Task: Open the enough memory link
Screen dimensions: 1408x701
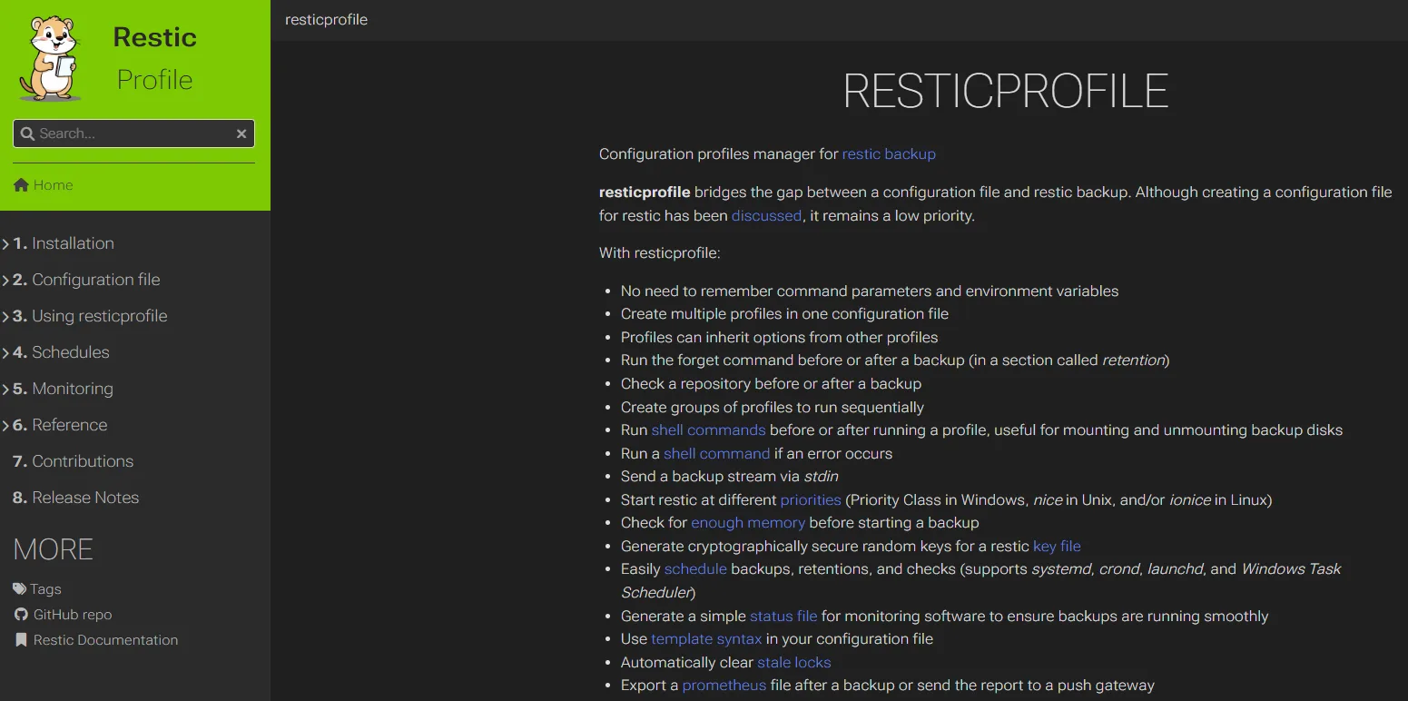Action: point(748,523)
